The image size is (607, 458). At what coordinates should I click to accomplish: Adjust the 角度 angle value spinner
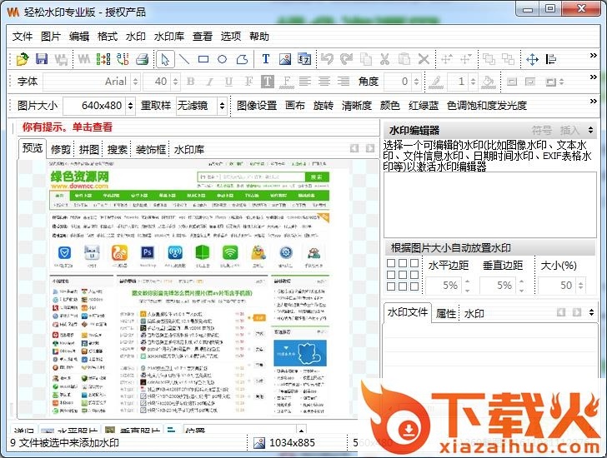(417, 82)
